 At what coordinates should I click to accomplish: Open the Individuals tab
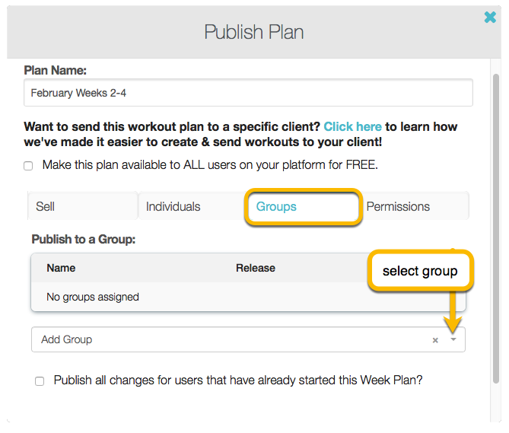173,206
